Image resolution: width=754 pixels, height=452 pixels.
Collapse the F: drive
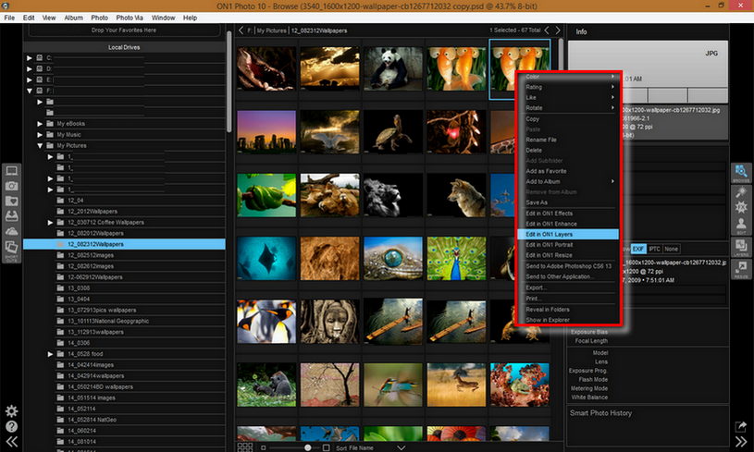coord(30,91)
